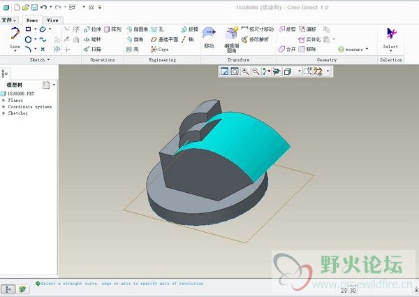Select the Point sketch tool
Screen dimensions: 419x297
(x=43, y=49)
